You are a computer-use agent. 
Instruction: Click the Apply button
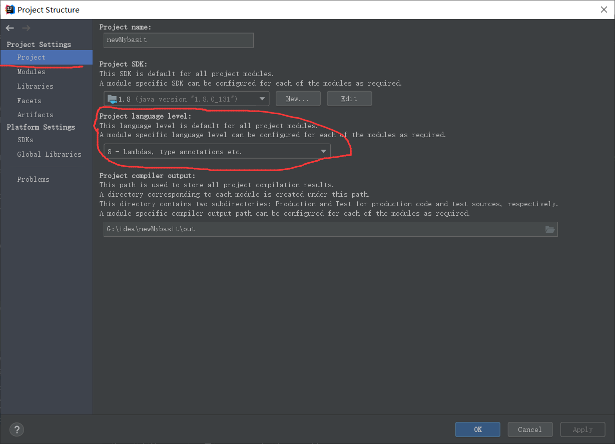tap(582, 429)
